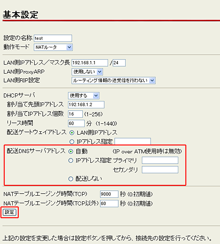Click the NATテーブルエージング時間(TCP) field
This screenshot has height=244, width=220.
click(x=109, y=194)
